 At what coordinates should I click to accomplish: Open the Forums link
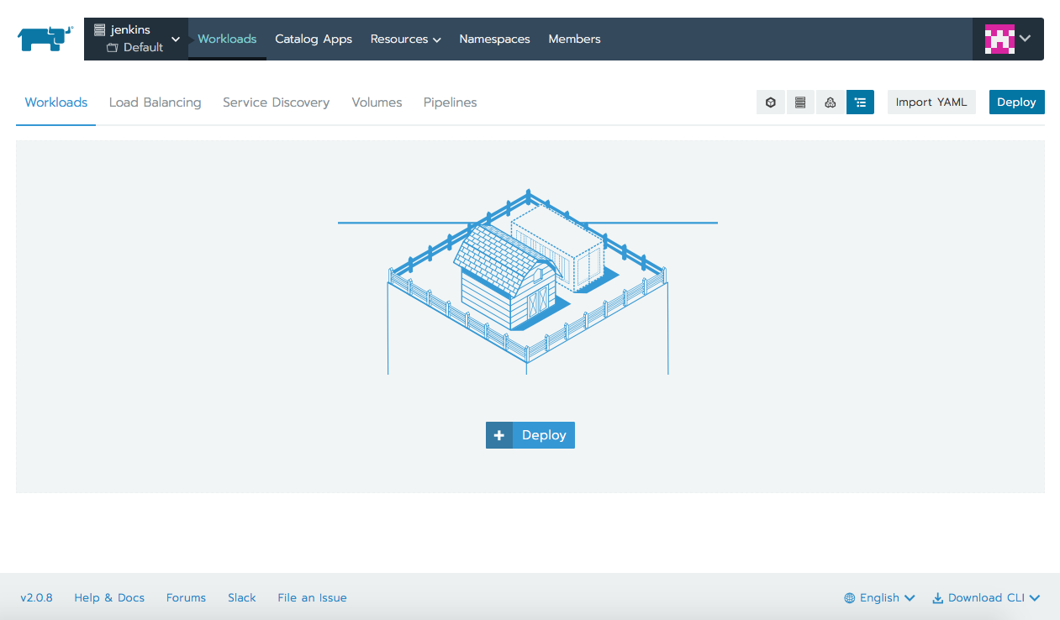point(186,598)
